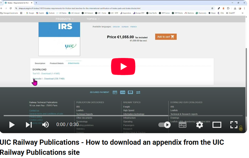Screen dimensions: 249x158
Task: Click the shopping cart icon on Add to cart
Action: pyautogui.click(x=173, y=37)
